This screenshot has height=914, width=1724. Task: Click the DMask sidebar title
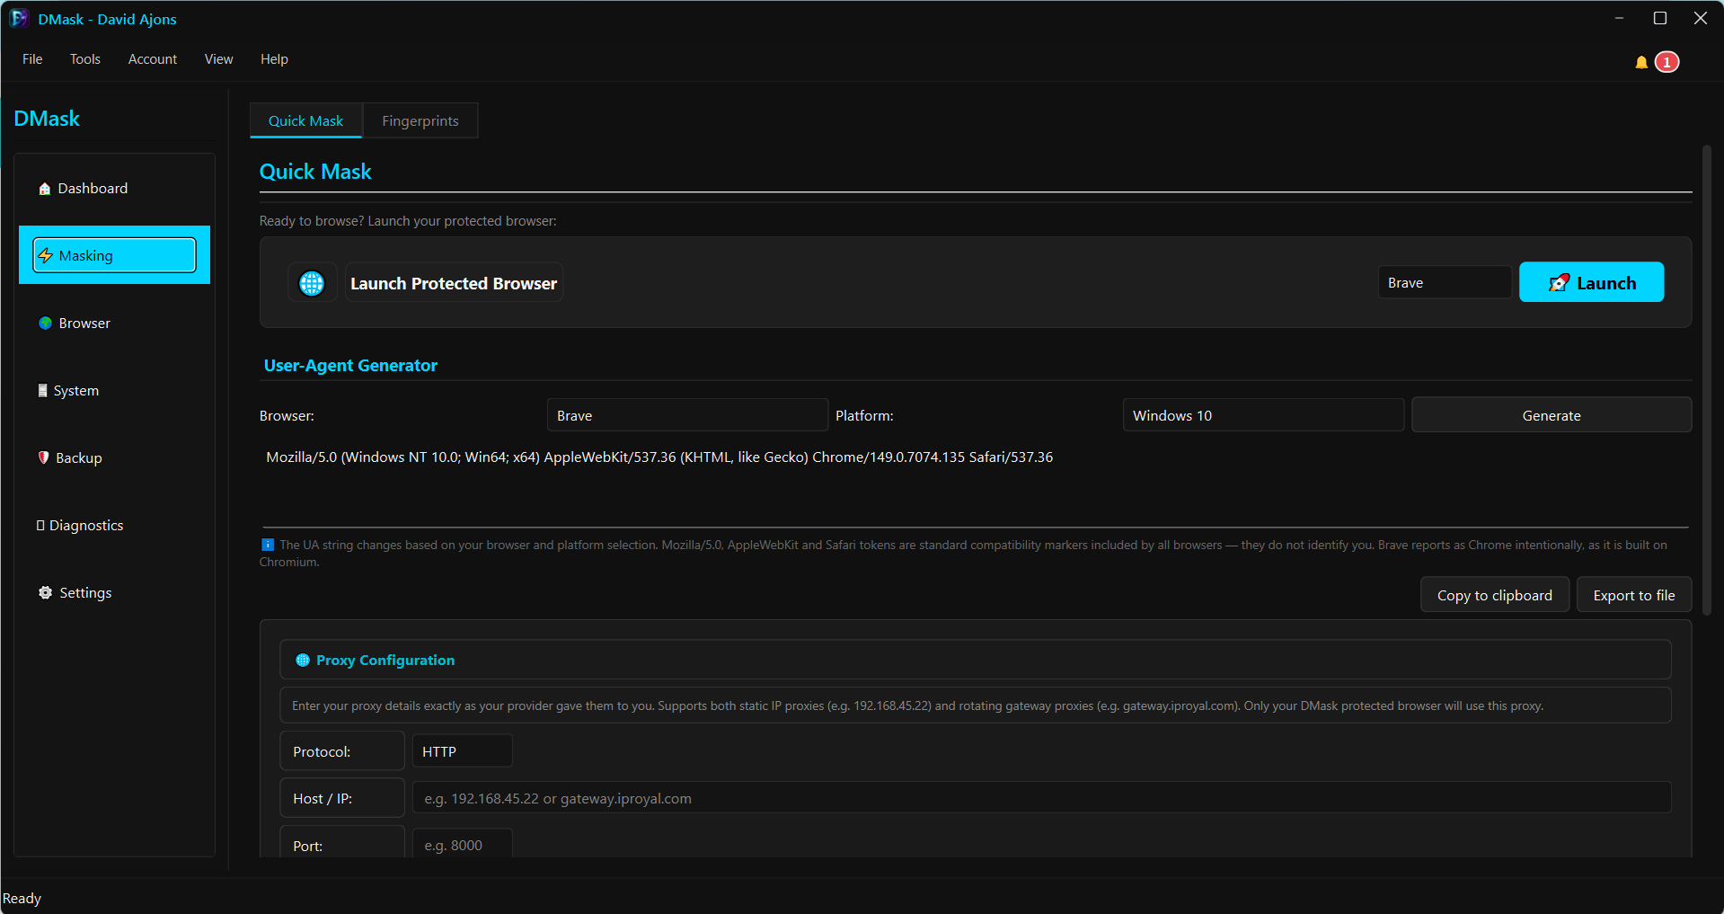click(47, 119)
